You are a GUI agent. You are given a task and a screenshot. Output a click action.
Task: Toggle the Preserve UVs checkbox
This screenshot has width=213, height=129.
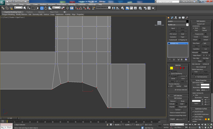tap(194, 34)
